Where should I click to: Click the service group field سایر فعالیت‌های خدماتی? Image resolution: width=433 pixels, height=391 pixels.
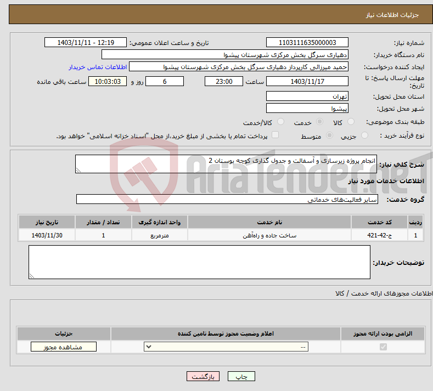pyautogui.click(x=227, y=199)
